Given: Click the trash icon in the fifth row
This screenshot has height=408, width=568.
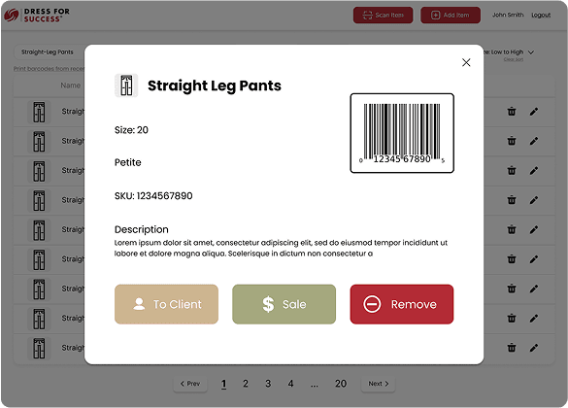Looking at the screenshot, I should pos(512,229).
